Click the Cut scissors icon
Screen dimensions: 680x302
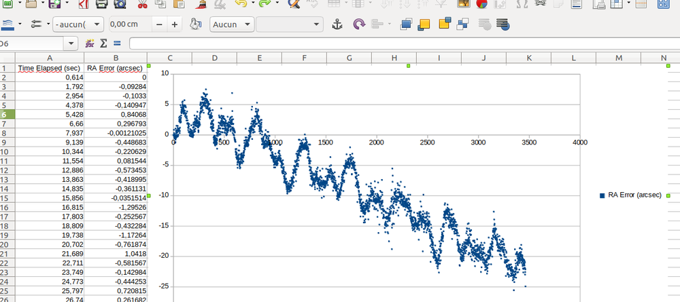click(x=142, y=3)
